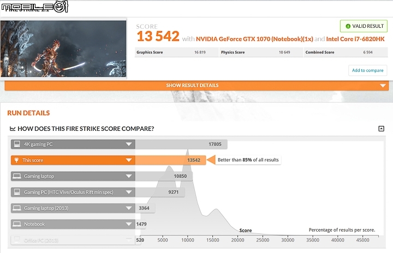Click the laptop icon beside Notebook

pyautogui.click(x=17, y=224)
